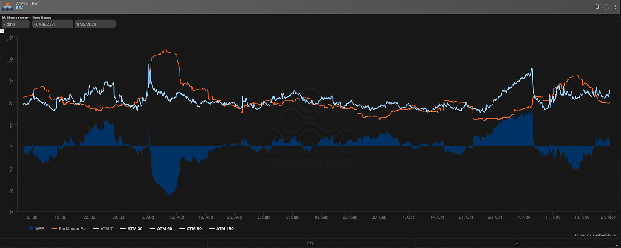Click the 21. Oct x-axis label

(466, 217)
